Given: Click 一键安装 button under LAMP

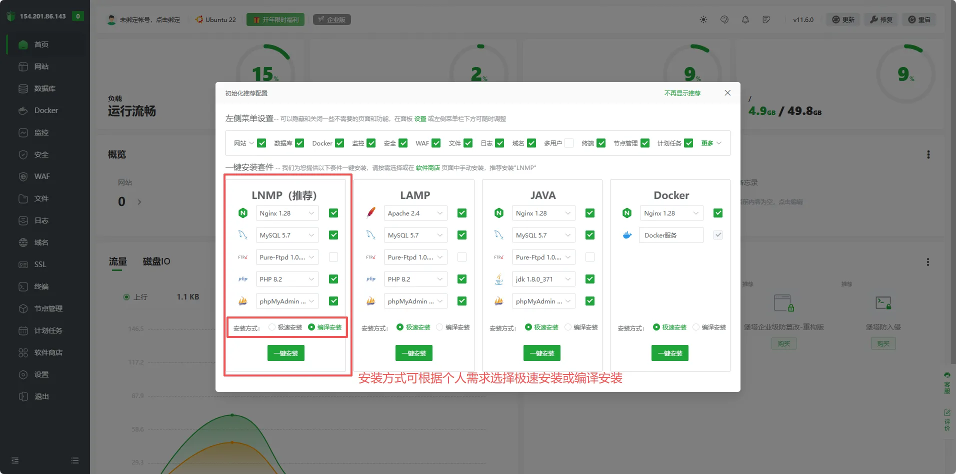Looking at the screenshot, I should 413,353.
